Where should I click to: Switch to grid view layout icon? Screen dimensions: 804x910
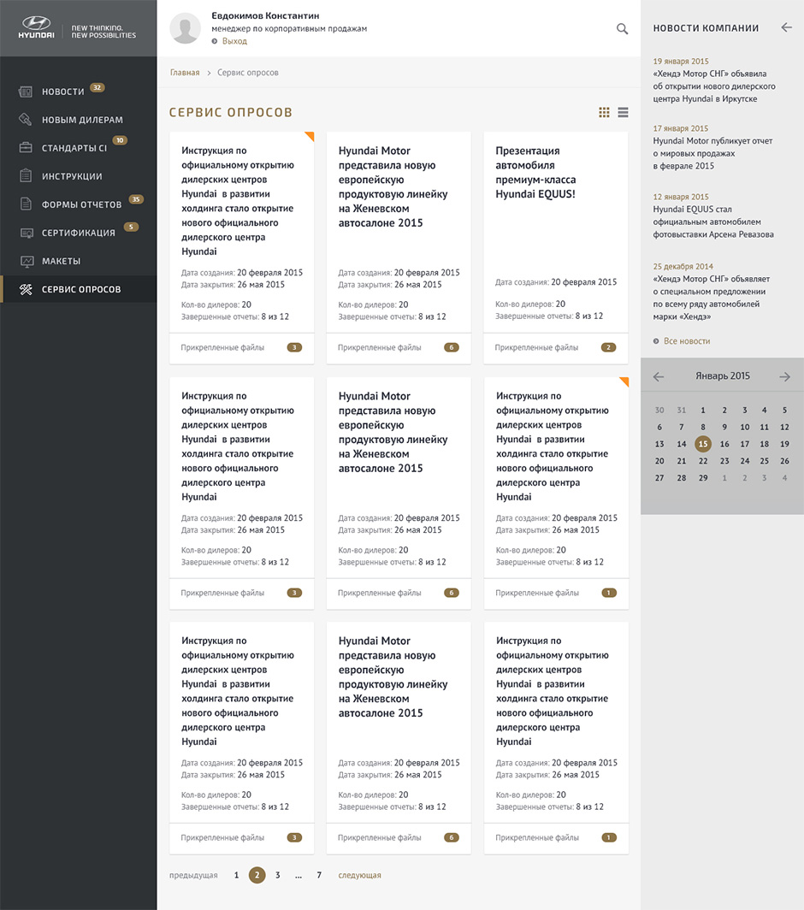tap(604, 112)
